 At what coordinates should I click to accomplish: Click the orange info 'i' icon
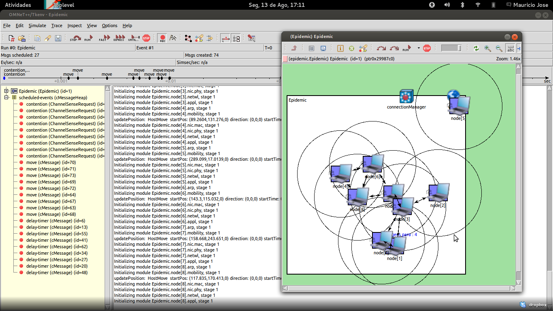(x=340, y=48)
